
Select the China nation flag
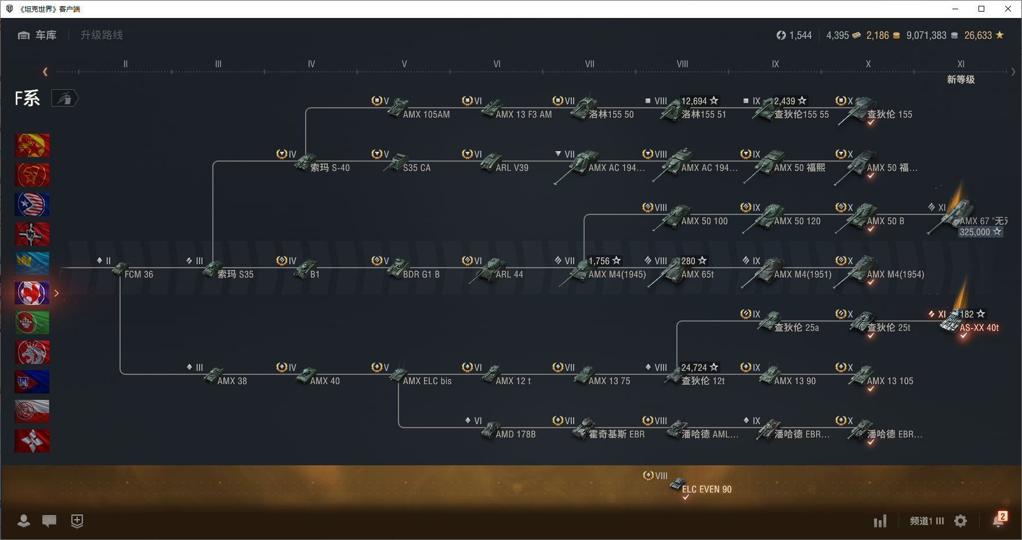tap(32, 145)
